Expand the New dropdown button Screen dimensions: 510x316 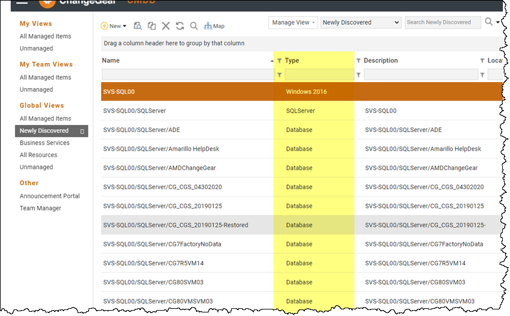coord(114,26)
